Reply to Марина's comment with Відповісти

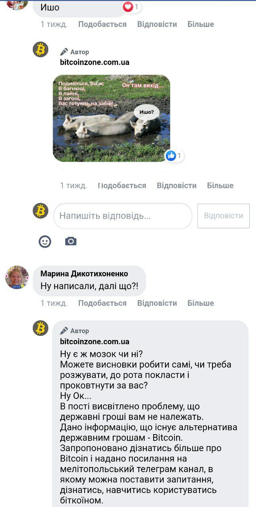157,303
